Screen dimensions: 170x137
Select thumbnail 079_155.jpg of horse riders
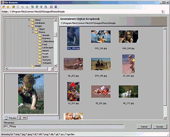click(101, 64)
